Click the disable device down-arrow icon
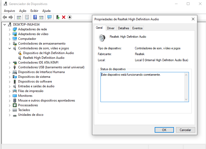Screen dimensions: 206x149 70,17
